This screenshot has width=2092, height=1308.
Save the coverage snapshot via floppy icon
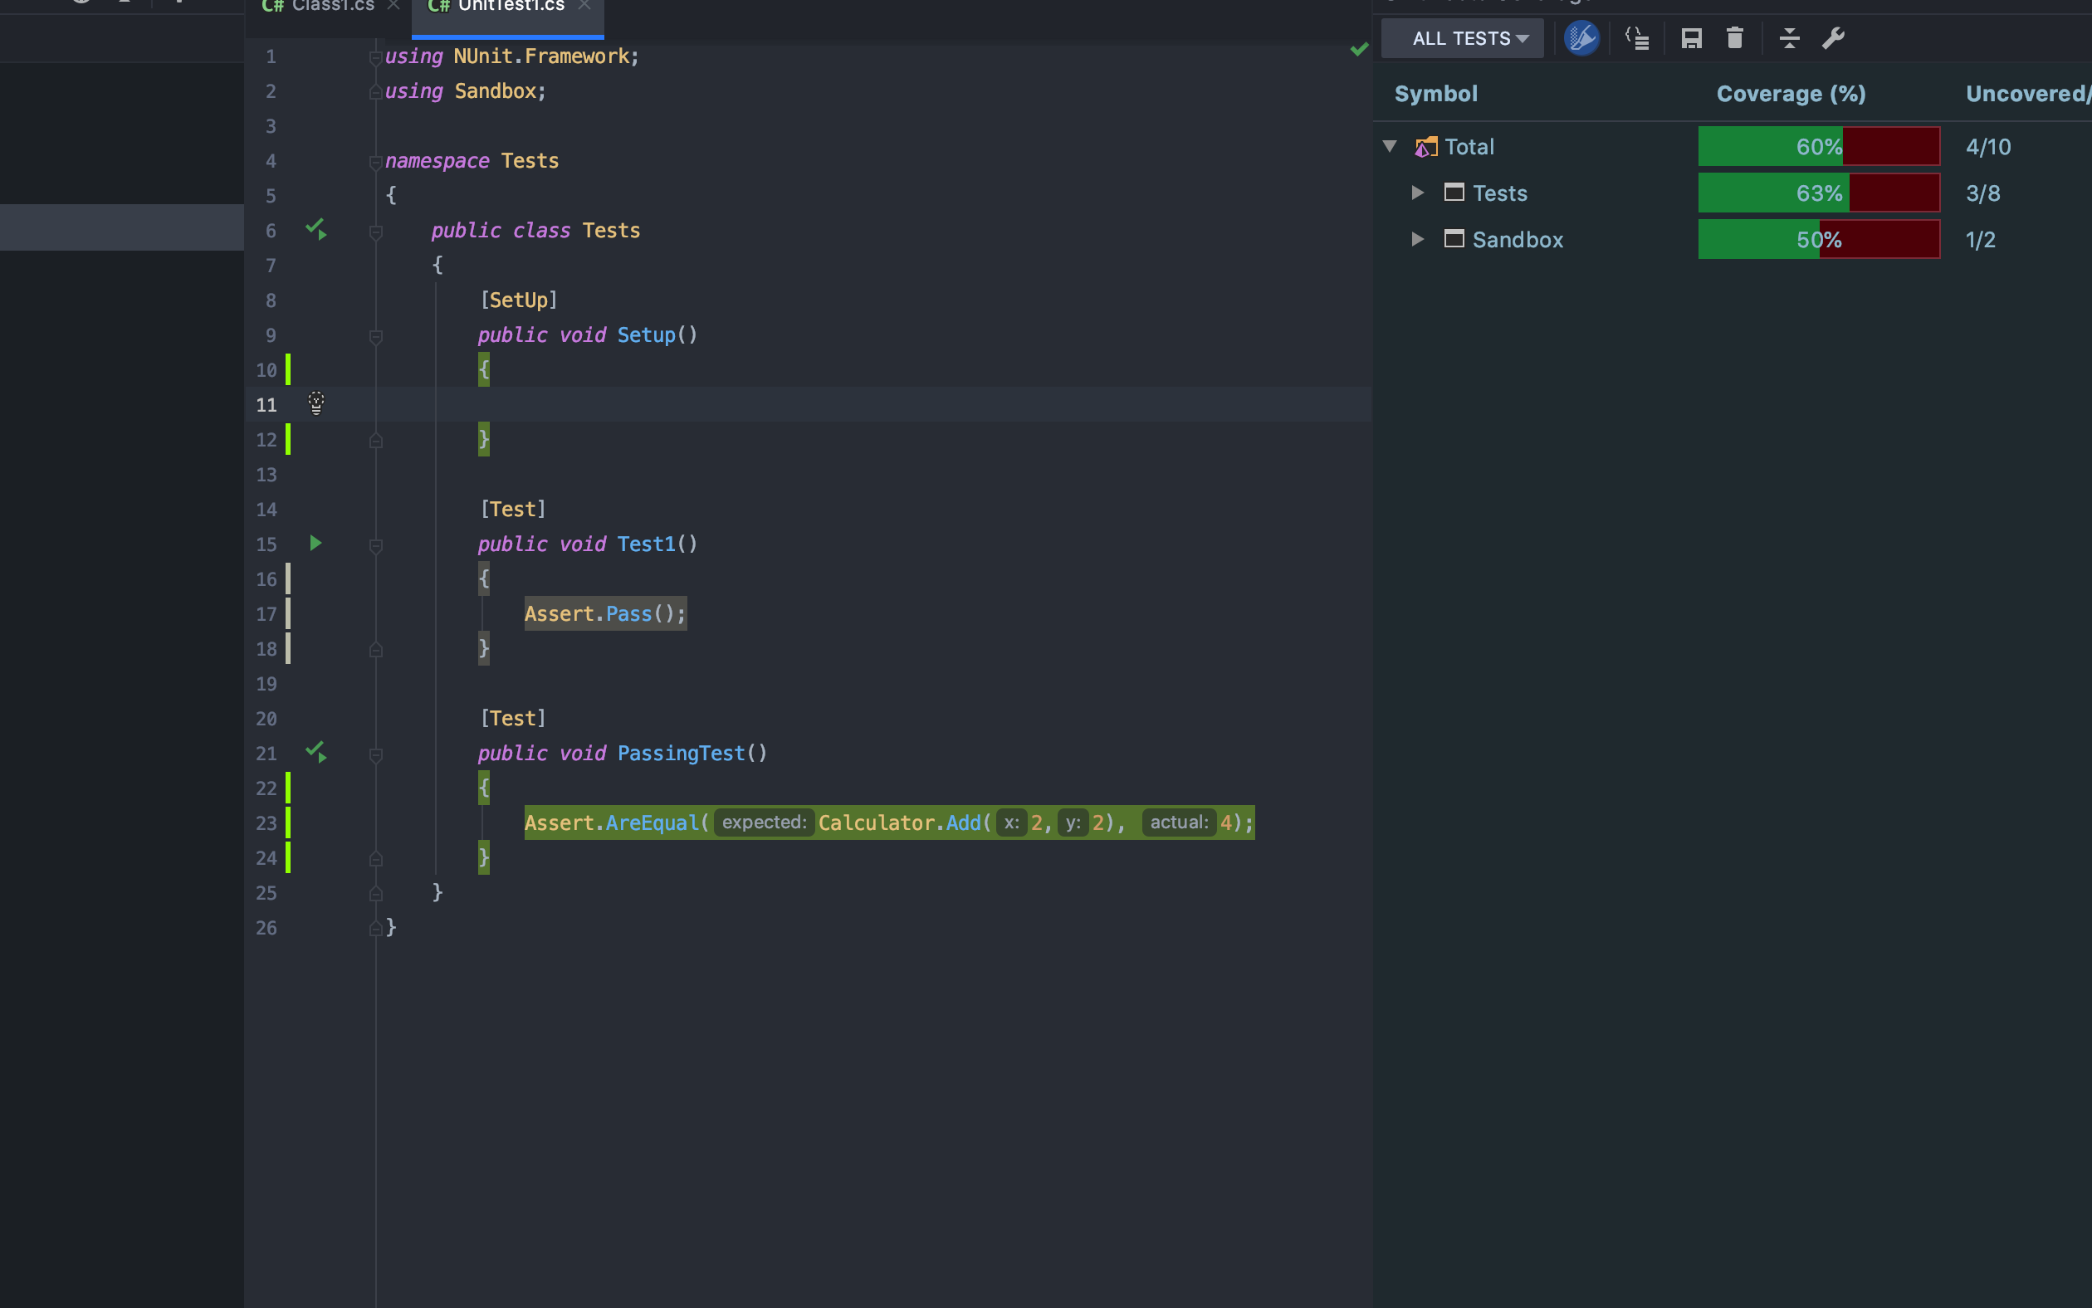coord(1691,38)
